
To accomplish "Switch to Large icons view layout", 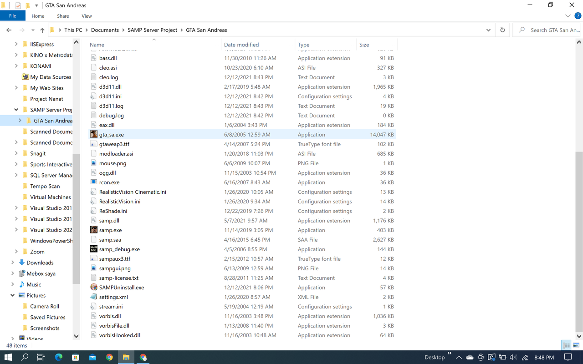I will [x=575, y=345].
